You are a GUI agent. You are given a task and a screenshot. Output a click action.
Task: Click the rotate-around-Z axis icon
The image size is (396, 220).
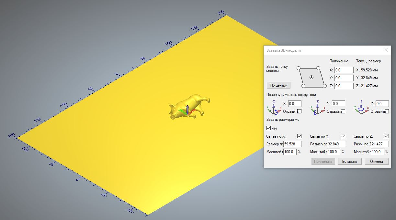click(361, 108)
